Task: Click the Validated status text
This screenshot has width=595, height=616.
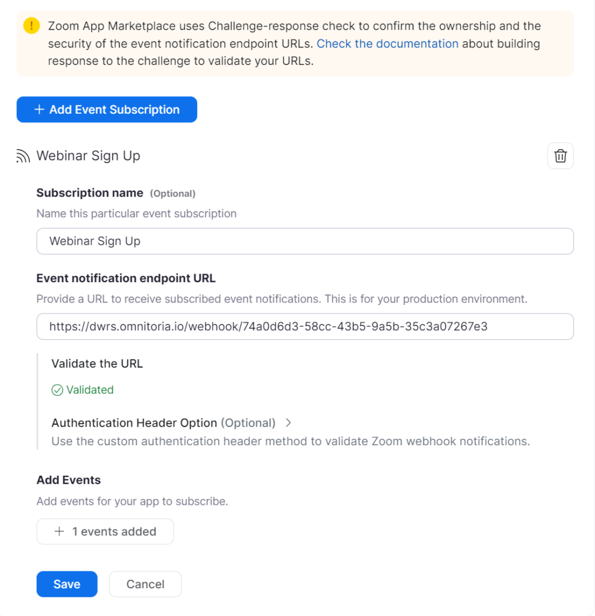Action: pyautogui.click(x=89, y=390)
